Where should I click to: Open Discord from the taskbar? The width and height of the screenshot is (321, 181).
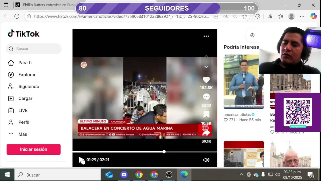point(124,175)
